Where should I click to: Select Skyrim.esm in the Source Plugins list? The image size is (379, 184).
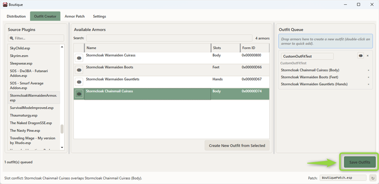coord(19,56)
